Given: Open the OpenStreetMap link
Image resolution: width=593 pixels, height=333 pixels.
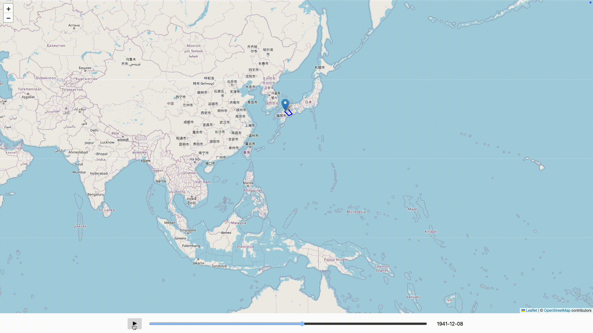Looking at the screenshot, I should (557, 310).
